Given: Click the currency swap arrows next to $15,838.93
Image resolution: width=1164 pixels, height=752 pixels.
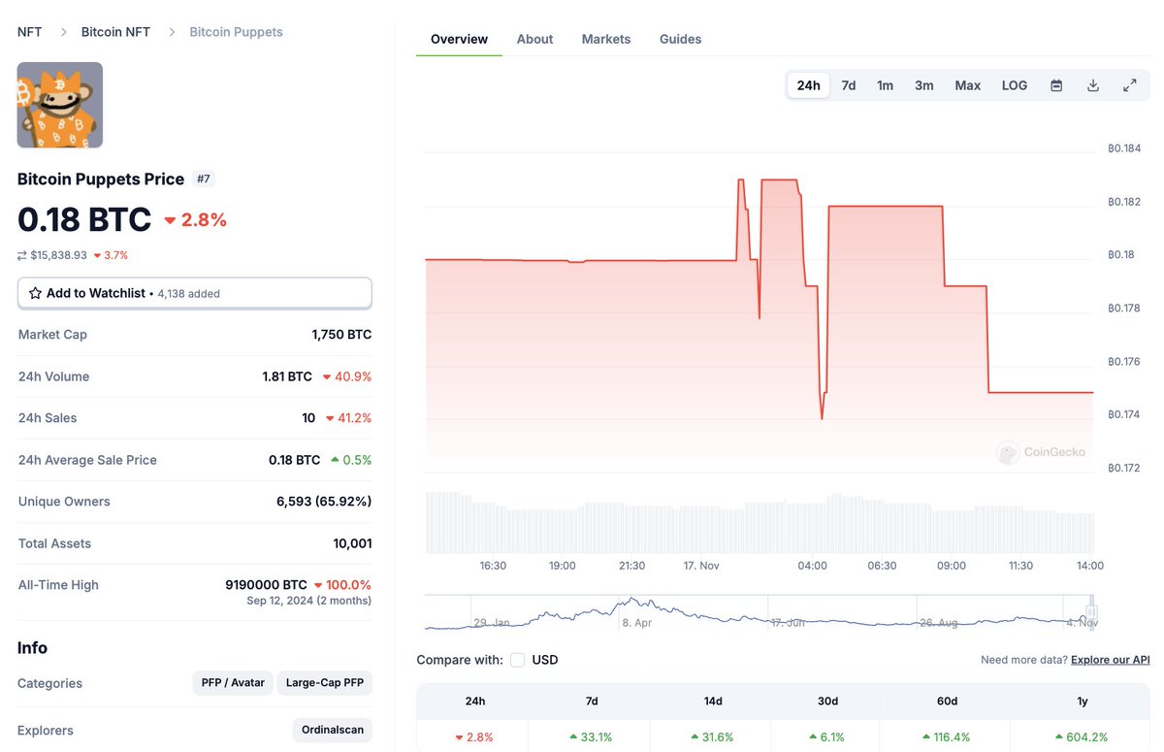Looking at the screenshot, I should (22, 255).
